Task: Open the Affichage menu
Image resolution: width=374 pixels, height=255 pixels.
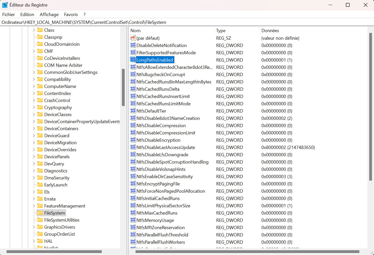Action: 49,15
